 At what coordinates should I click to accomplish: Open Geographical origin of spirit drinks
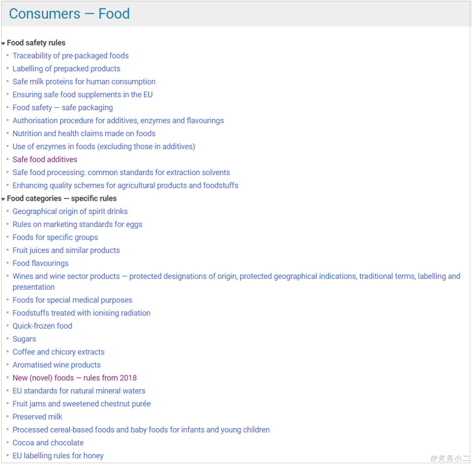pos(70,211)
